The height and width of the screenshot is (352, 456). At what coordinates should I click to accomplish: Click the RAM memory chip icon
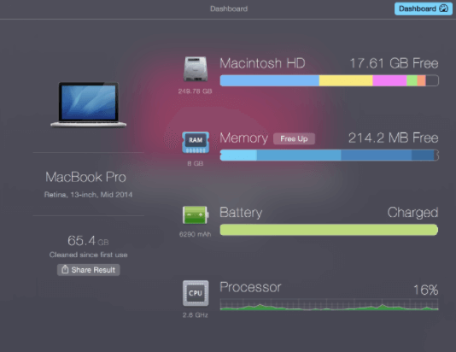click(x=196, y=143)
